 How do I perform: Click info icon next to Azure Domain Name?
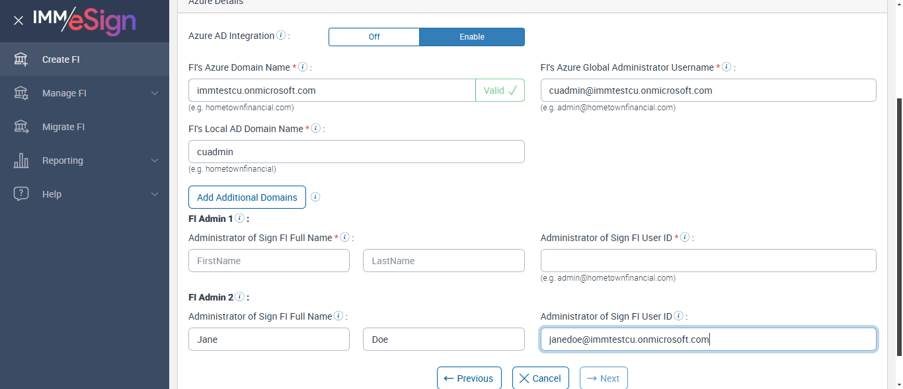[x=303, y=67]
